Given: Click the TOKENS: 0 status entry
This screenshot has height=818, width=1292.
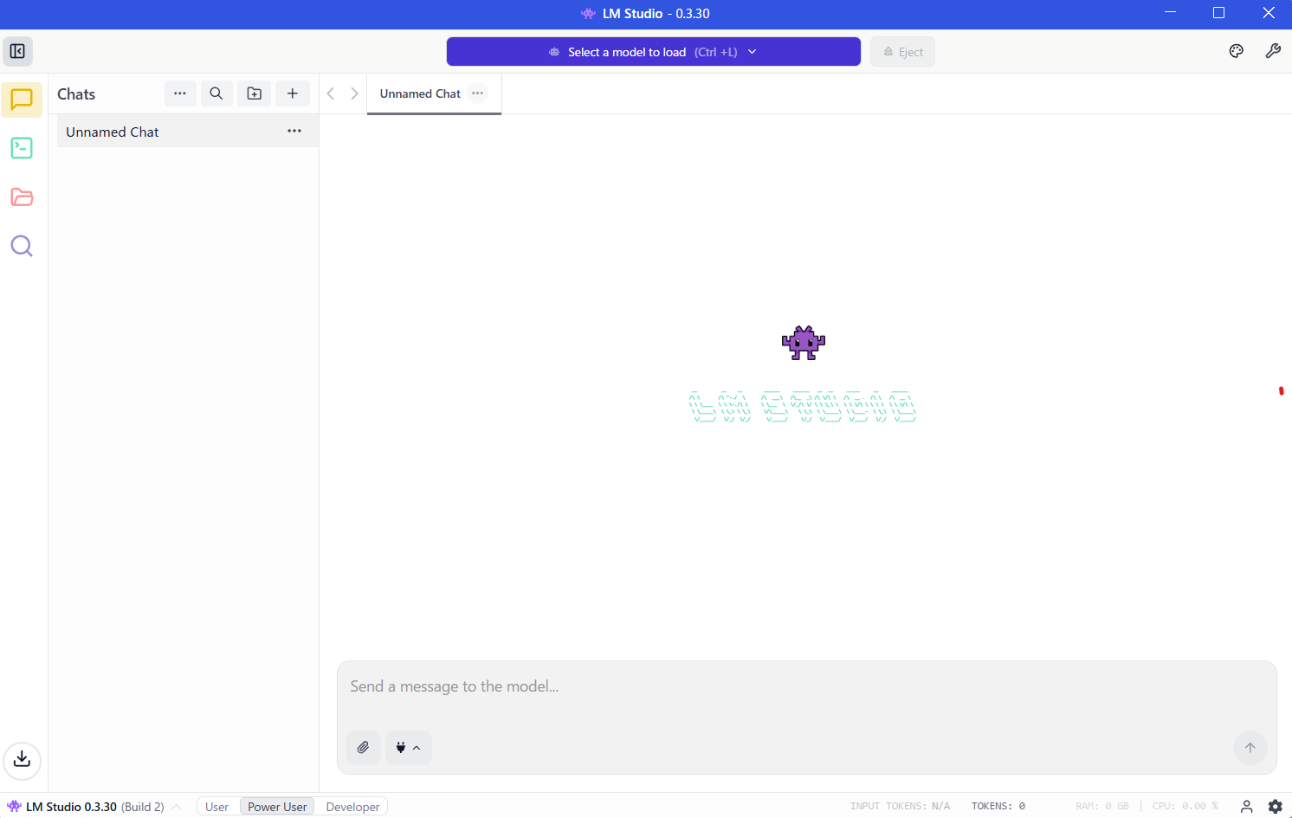Looking at the screenshot, I should coord(998,806).
